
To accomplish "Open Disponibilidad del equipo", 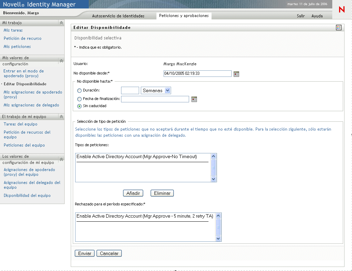I will pos(27,196).
